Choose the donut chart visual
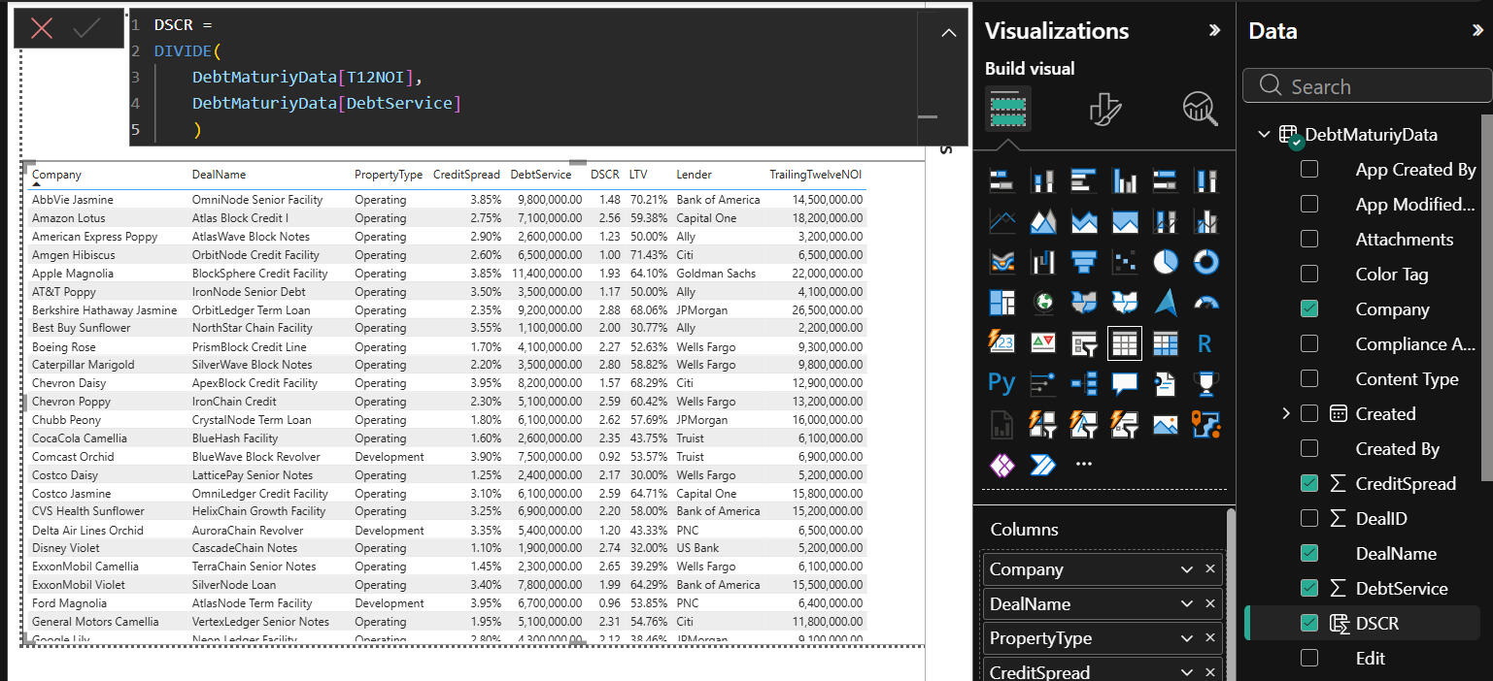Image resolution: width=1493 pixels, height=681 pixels. coord(1206,262)
